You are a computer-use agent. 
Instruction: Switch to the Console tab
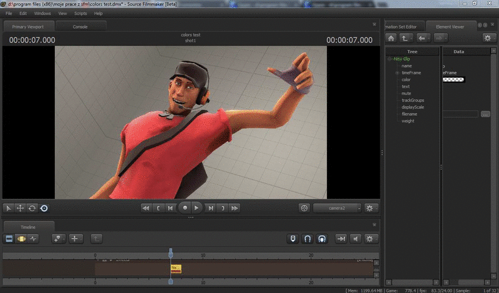[80, 27]
